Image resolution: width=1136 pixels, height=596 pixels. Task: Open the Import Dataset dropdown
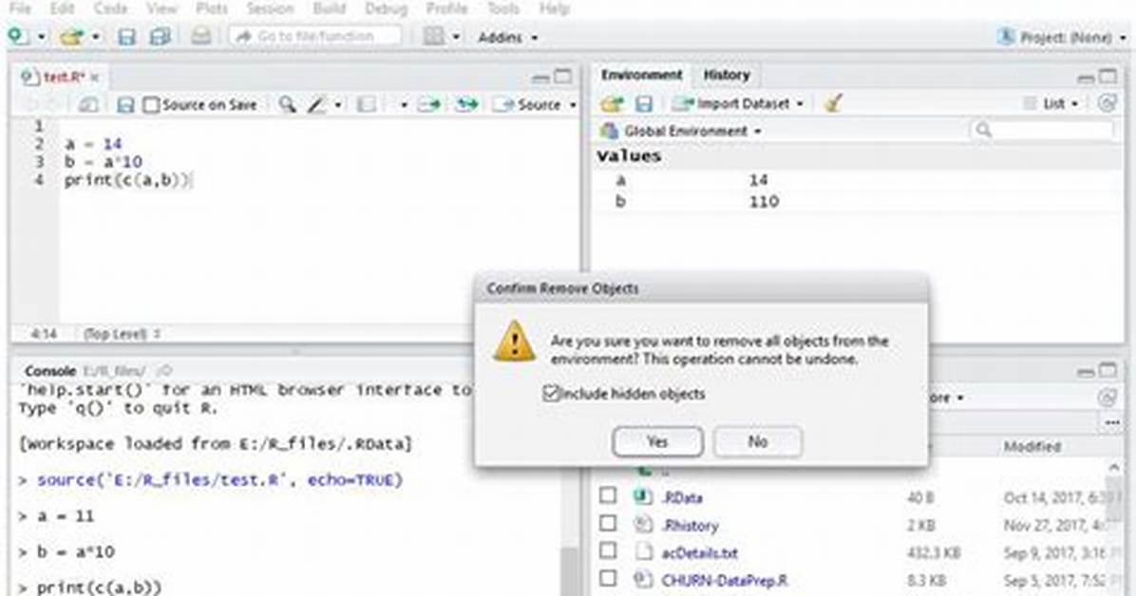coord(737,104)
